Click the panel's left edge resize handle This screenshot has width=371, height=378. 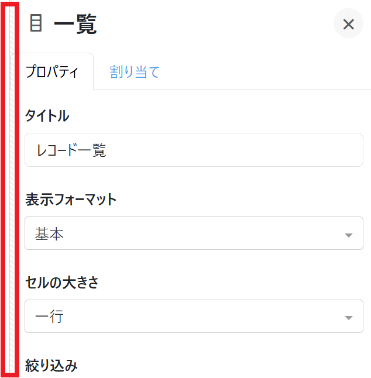(x=10, y=189)
